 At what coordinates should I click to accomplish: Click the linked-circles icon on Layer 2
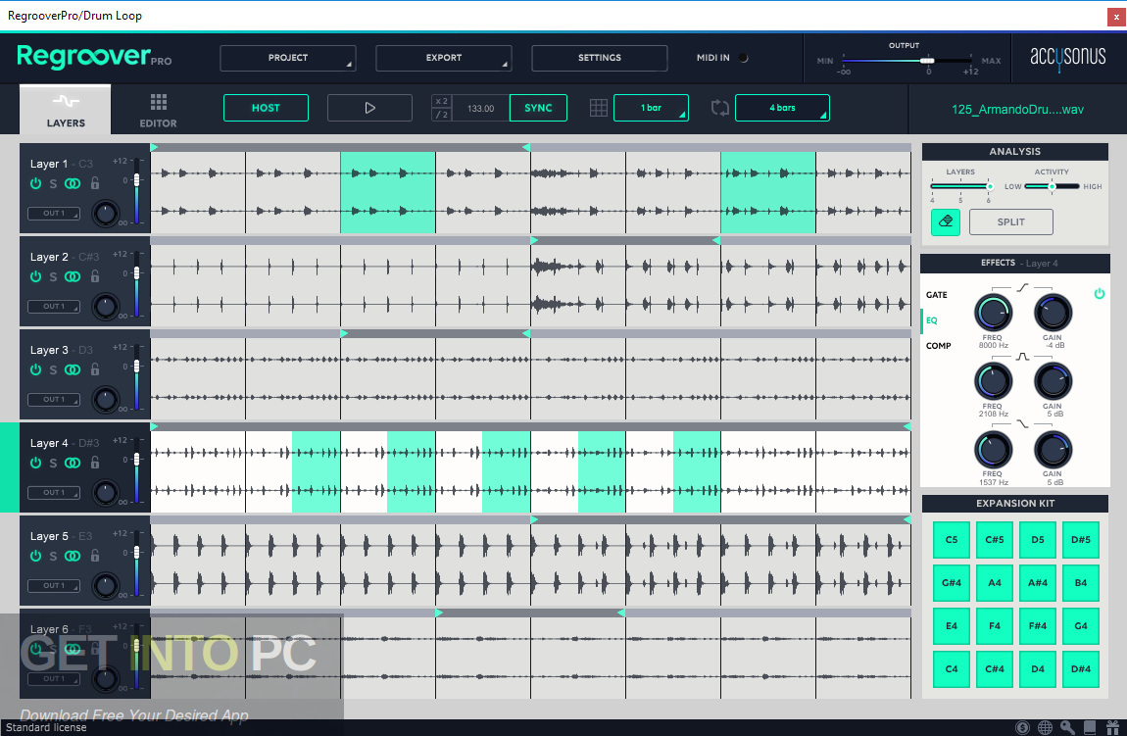(73, 276)
